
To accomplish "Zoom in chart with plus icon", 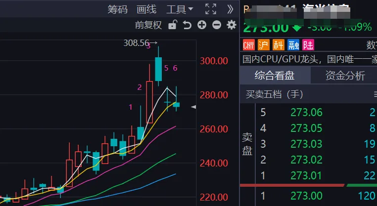I will 202,25.
